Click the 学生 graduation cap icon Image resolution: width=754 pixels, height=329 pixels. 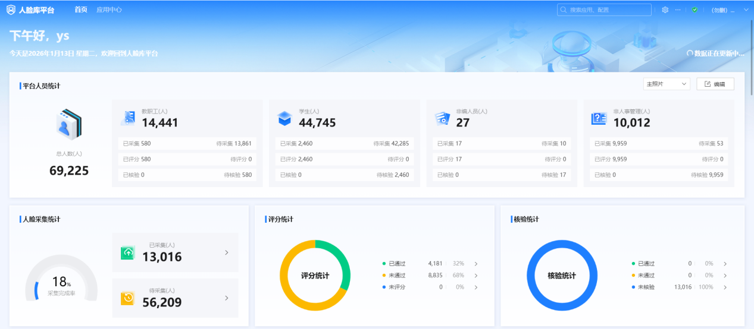click(x=285, y=119)
